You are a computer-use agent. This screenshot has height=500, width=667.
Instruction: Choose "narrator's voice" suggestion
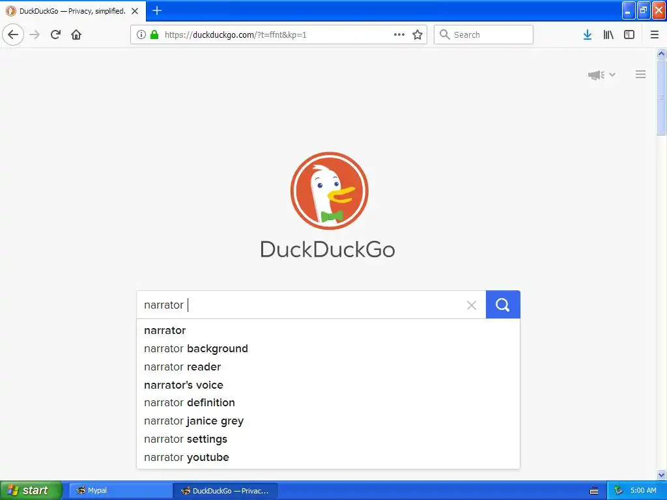click(328, 385)
